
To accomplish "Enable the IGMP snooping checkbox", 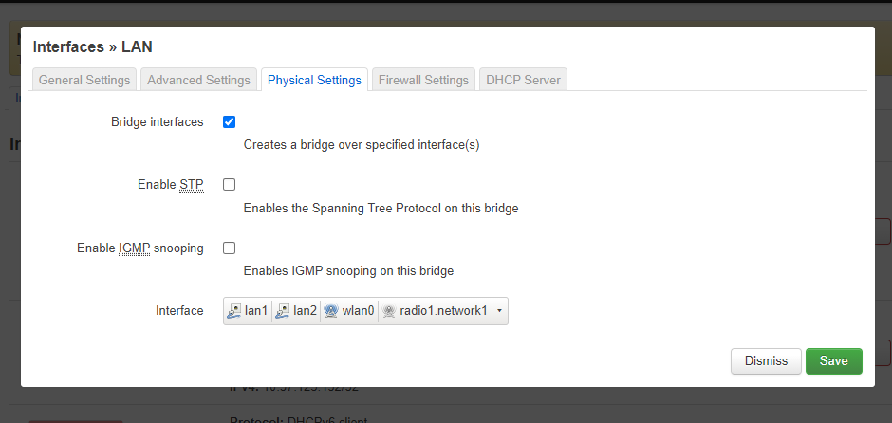I will (x=230, y=248).
